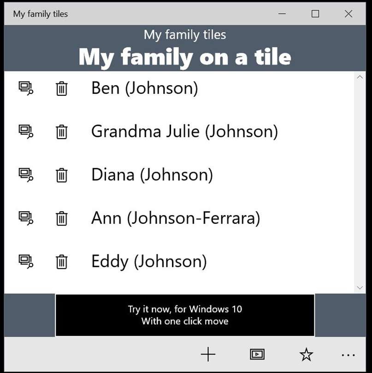Click tile preview icon for Ann (Johnson-Ferrara)
The height and width of the screenshot is (373, 372).
click(26, 218)
